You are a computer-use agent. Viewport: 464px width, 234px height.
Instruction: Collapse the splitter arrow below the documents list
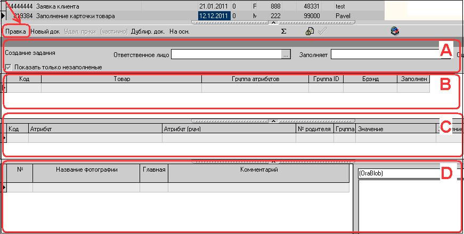tap(274, 22)
